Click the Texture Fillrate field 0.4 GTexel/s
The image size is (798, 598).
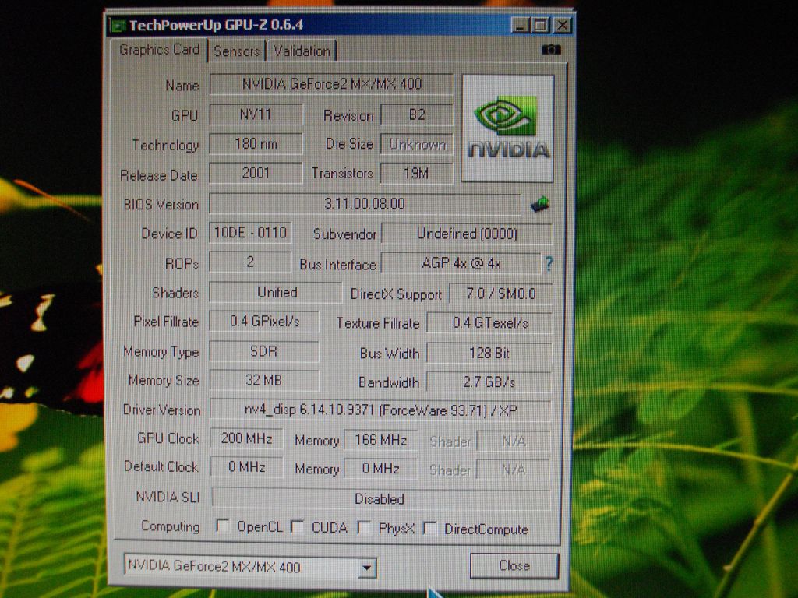coord(489,323)
